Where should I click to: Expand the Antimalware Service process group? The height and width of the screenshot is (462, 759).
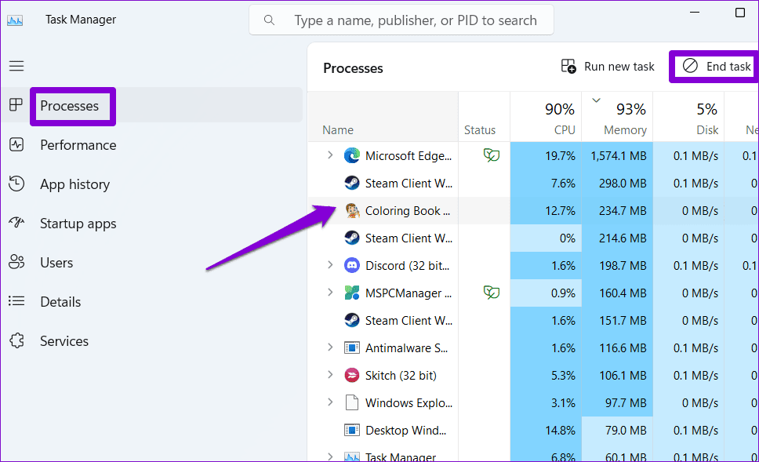[330, 347]
